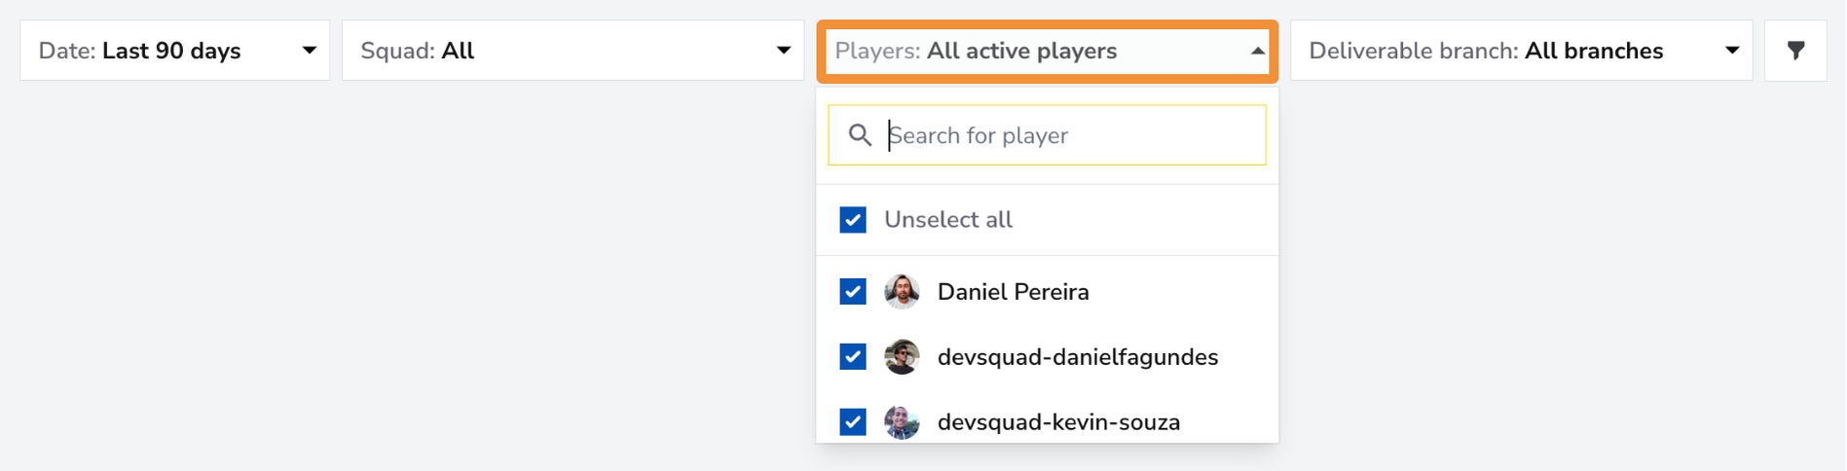Toggle devsquad-kevin-souza checkbox

[x=853, y=422]
